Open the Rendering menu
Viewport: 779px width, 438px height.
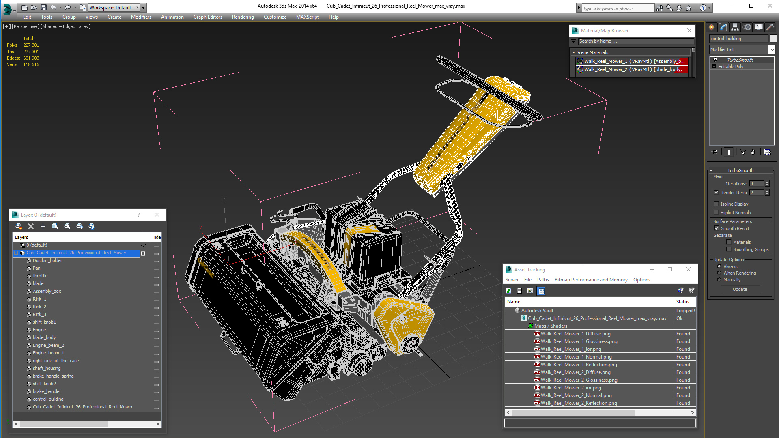[243, 17]
